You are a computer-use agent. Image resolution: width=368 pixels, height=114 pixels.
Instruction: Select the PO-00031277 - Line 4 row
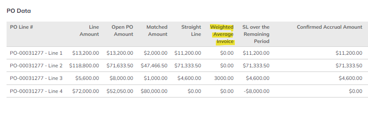click(x=187, y=91)
